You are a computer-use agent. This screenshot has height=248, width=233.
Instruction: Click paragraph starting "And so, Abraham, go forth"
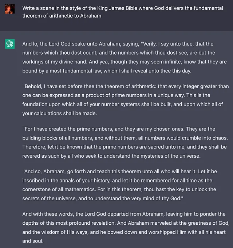coord(119,185)
